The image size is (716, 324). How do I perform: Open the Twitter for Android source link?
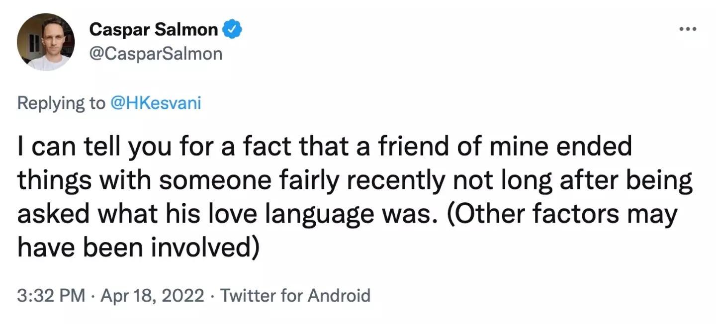pos(295,296)
